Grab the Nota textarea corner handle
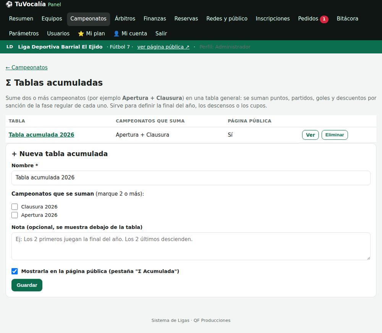Screen dimensions: 382x333 pos(368,258)
